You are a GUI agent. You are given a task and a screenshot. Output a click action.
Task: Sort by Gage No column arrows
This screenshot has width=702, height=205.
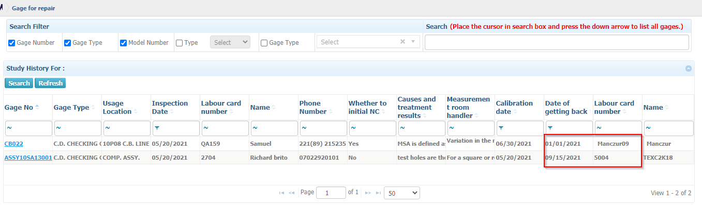click(37, 108)
